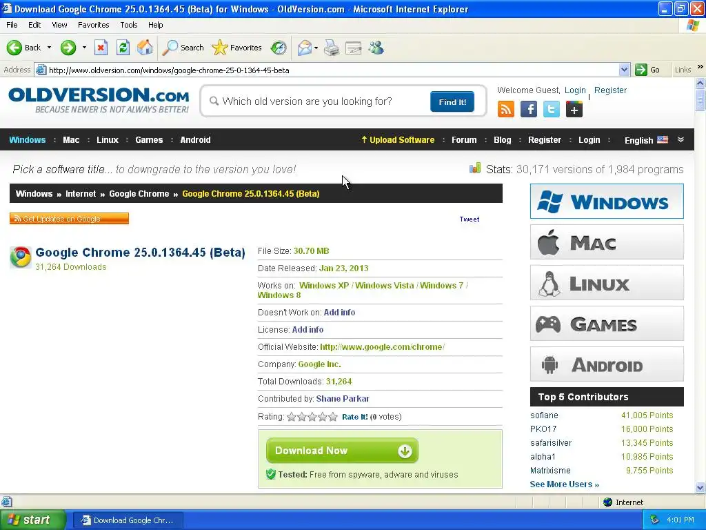
Task: Stop page loading with red X icon
Action: (x=101, y=48)
